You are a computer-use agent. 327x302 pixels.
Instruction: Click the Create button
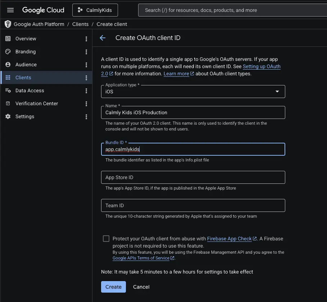113,287
